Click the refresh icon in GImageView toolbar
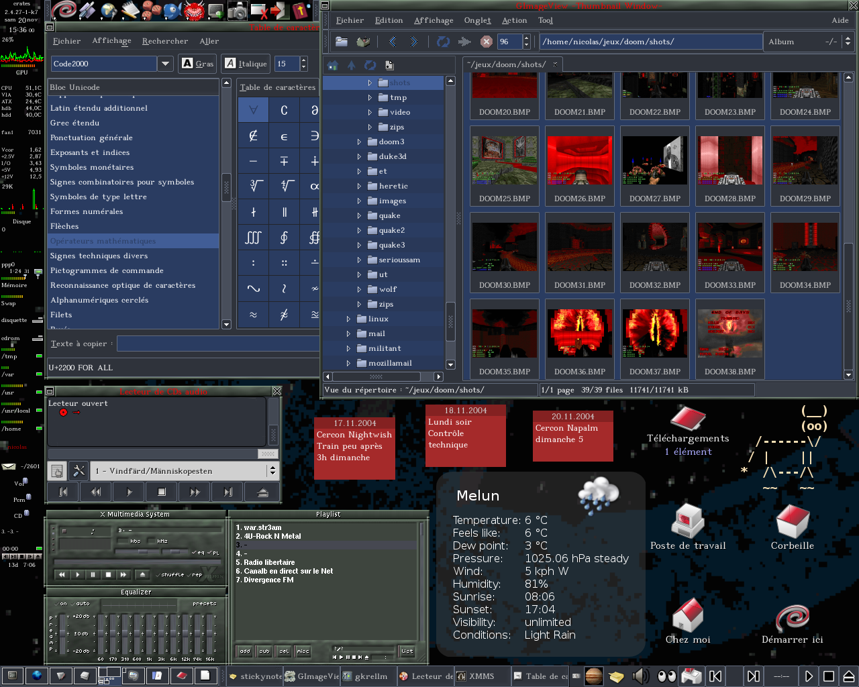This screenshot has width=859, height=687. pyautogui.click(x=443, y=42)
